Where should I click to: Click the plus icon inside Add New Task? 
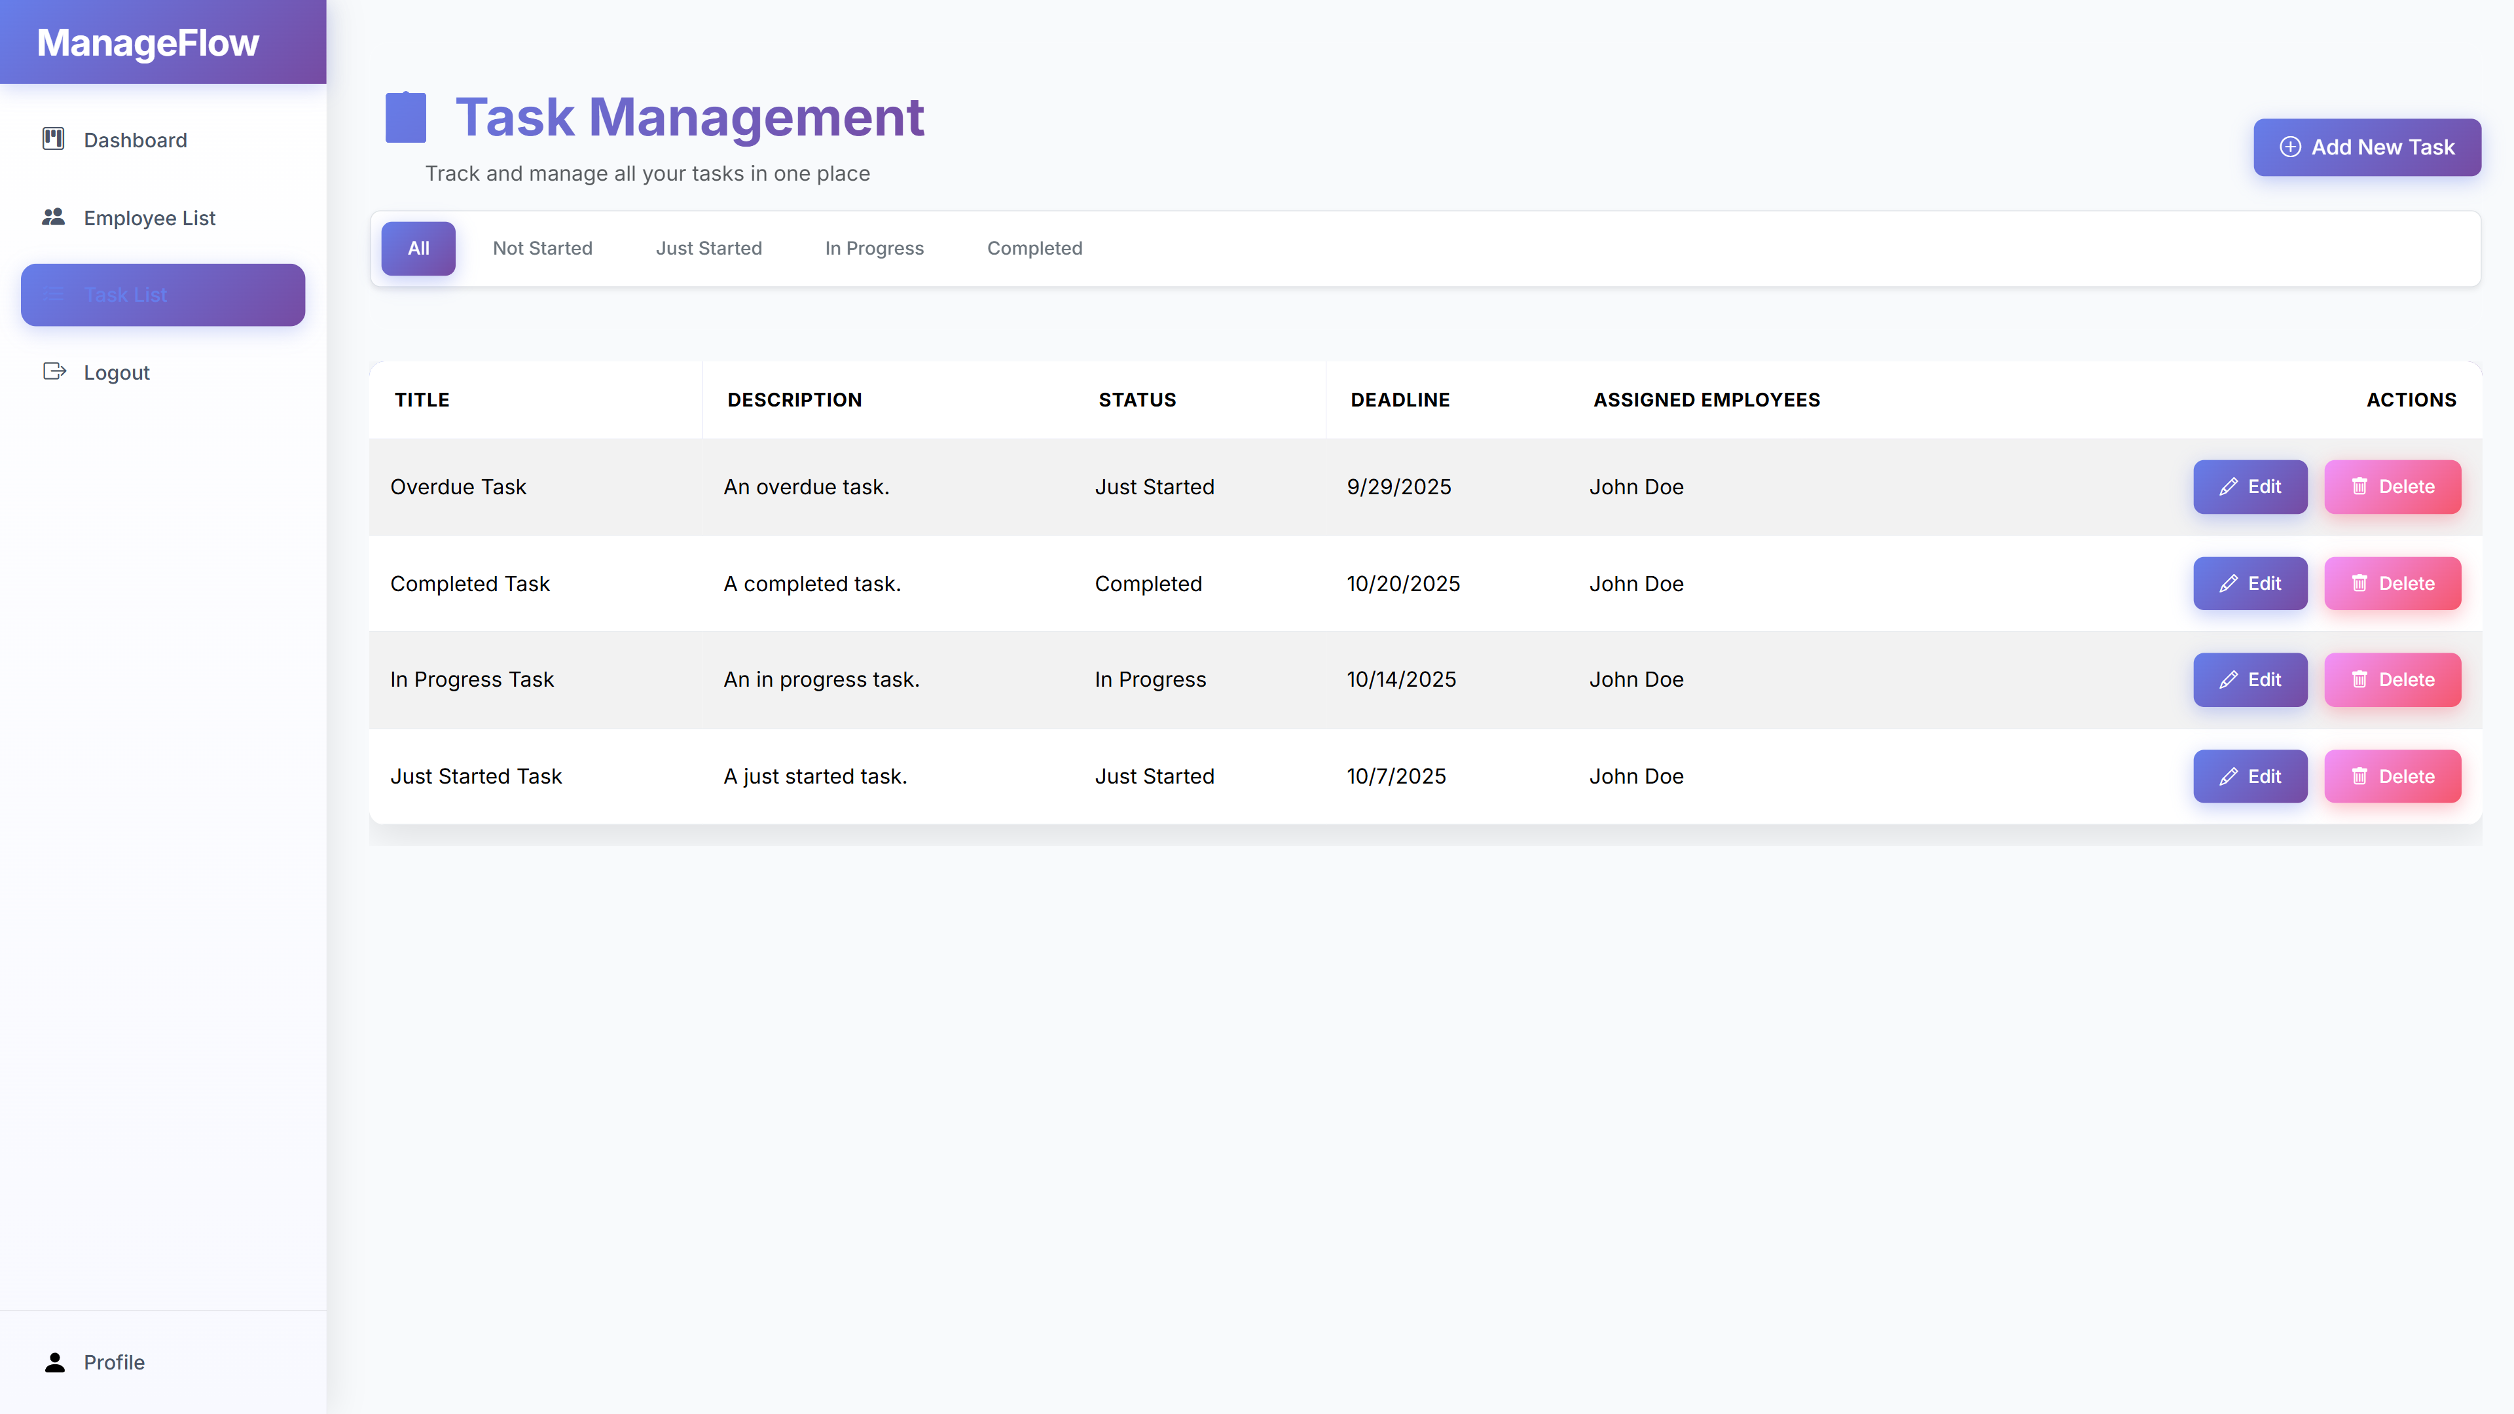click(2291, 147)
